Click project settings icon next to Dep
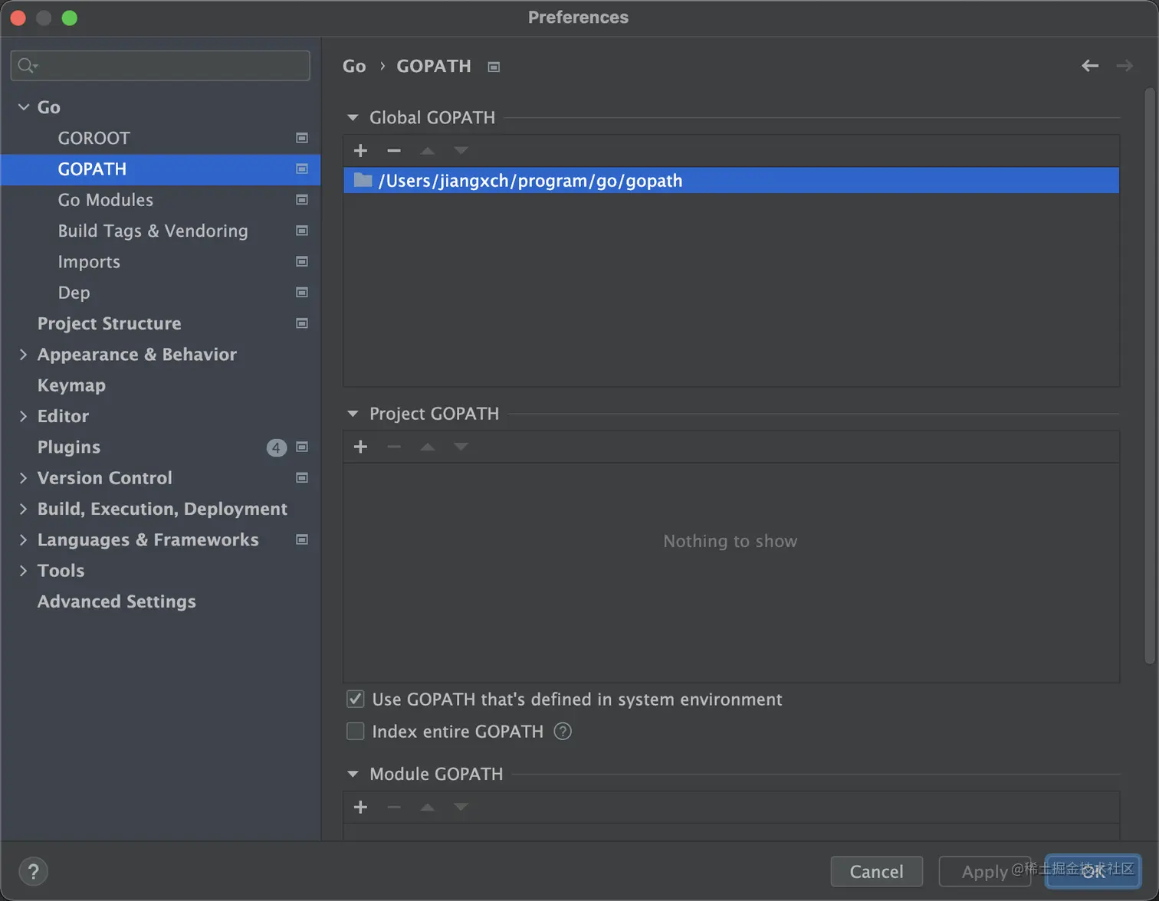Image resolution: width=1159 pixels, height=901 pixels. pos(302,293)
